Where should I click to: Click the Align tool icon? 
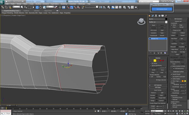(x=104, y=7)
